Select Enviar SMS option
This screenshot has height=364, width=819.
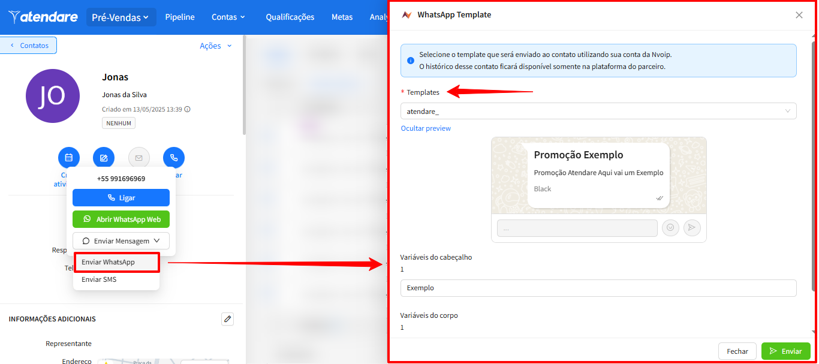pyautogui.click(x=117, y=279)
